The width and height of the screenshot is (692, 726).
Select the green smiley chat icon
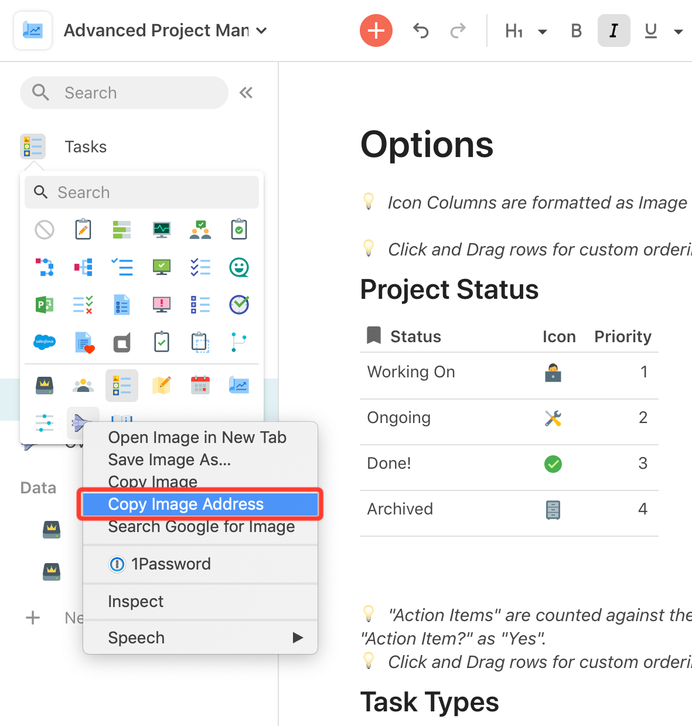pyautogui.click(x=239, y=267)
